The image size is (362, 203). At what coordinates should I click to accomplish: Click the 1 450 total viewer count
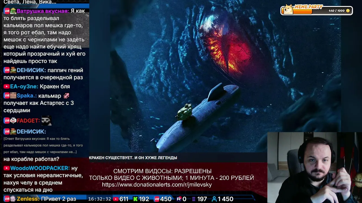pos(225,199)
